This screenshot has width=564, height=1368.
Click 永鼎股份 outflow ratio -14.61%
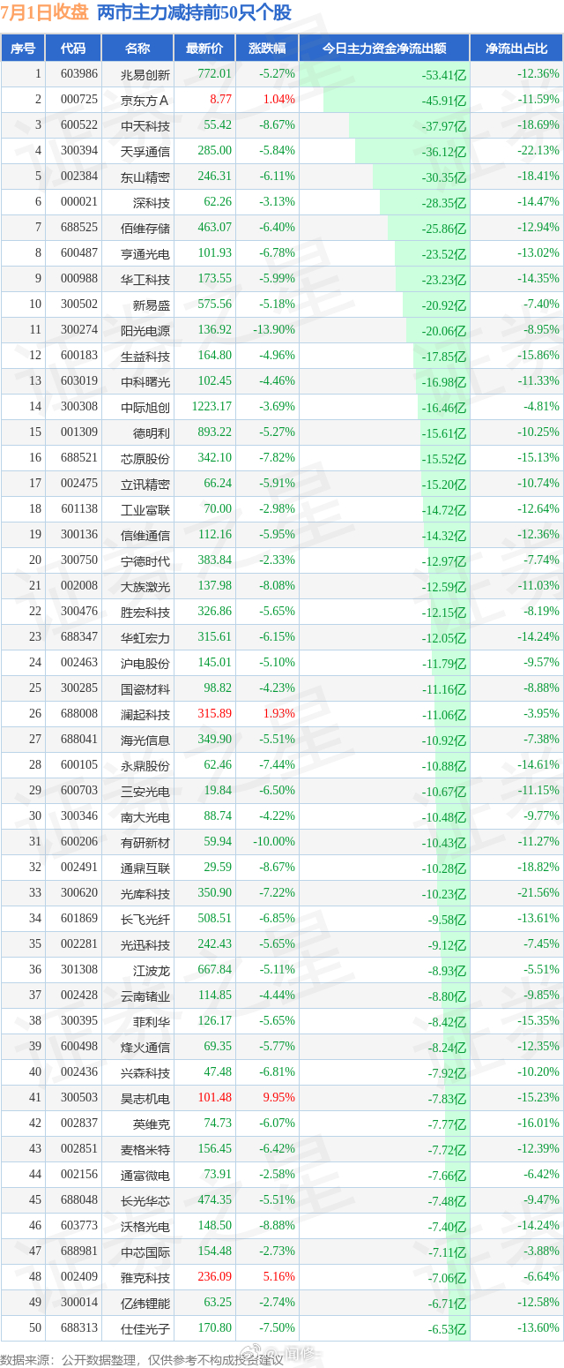537,765
